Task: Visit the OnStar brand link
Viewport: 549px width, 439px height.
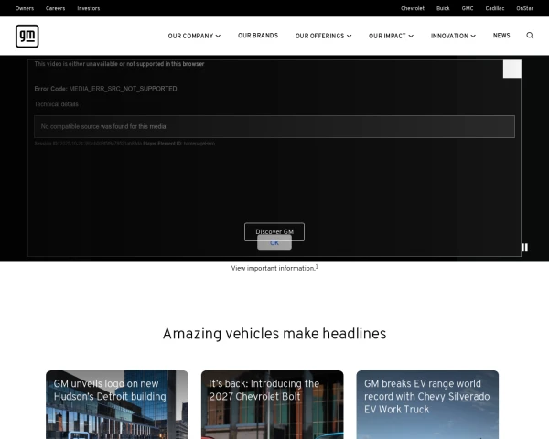Action: click(x=525, y=8)
